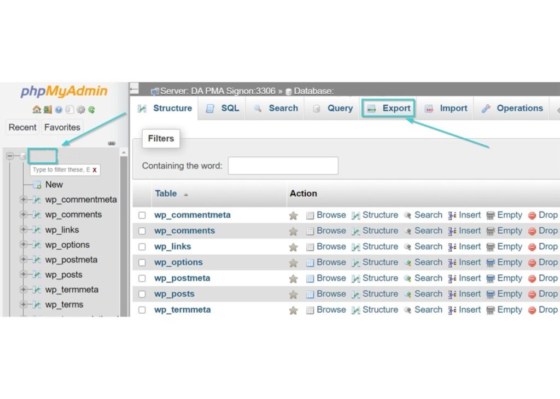Expand wp_comments in sidebar tree
The width and height of the screenshot is (560, 399).
(x=24, y=214)
